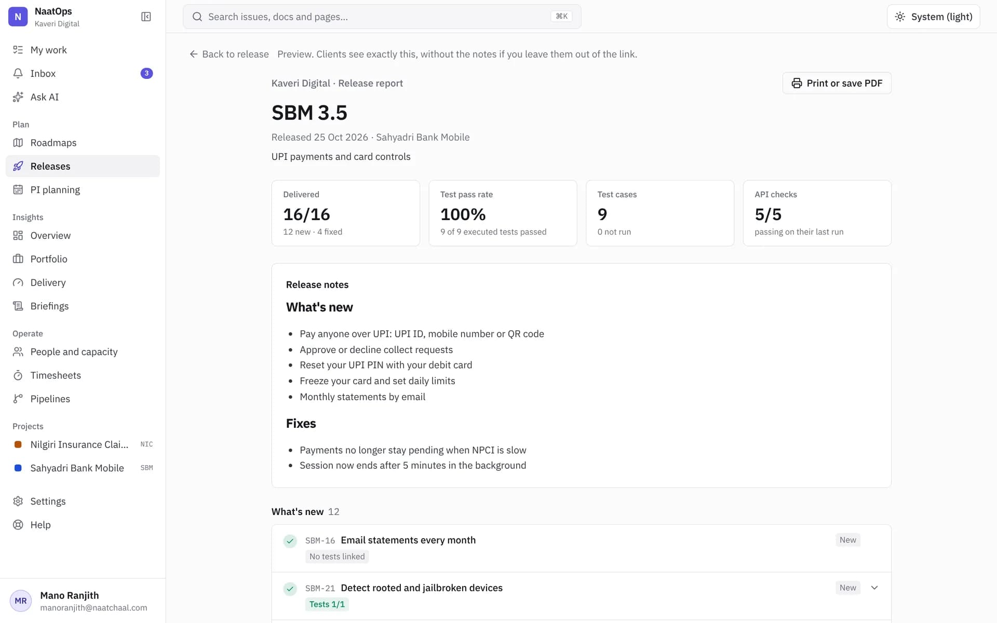
Task: Click the Pipelines sidebar label
Action: tap(50, 399)
